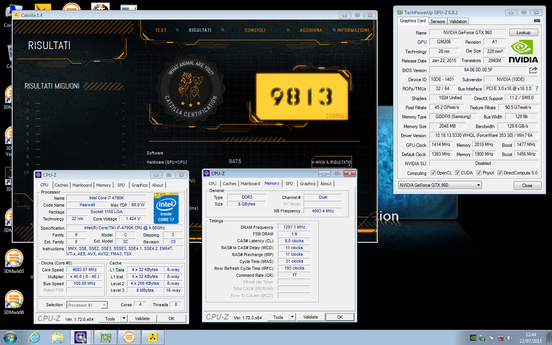Screen dimensions: 552x345
Task: Click the orange 3DMark taskbar icon
Action: point(129,338)
